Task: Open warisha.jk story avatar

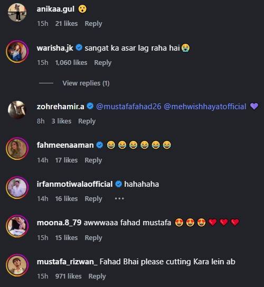Action: coord(17,51)
